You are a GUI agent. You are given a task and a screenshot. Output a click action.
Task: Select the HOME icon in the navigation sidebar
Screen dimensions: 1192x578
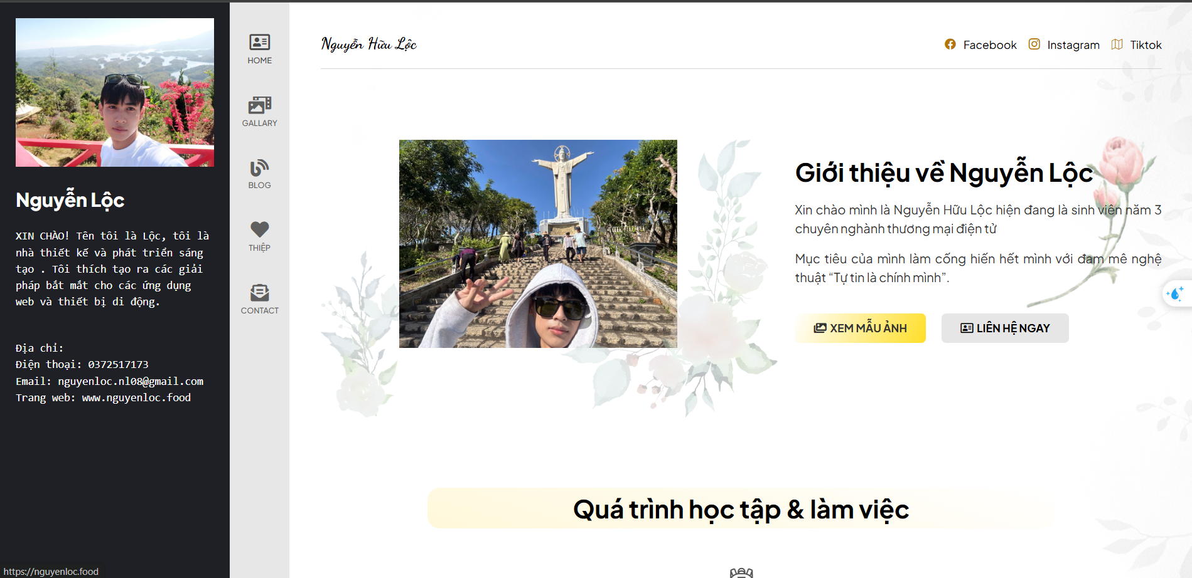[259, 41]
